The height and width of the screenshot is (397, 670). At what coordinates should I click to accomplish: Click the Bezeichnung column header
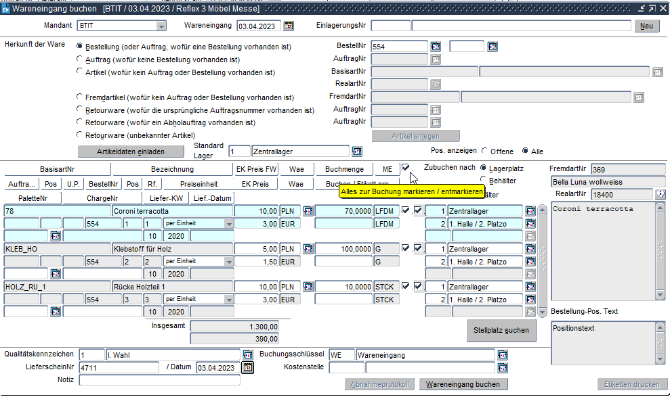point(172,169)
